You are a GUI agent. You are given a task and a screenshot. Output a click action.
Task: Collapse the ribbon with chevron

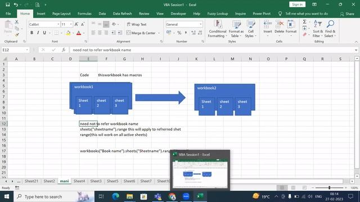(356, 42)
